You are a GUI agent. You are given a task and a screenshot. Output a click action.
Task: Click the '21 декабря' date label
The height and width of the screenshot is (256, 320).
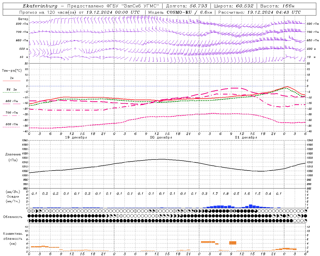click(x=246, y=137)
